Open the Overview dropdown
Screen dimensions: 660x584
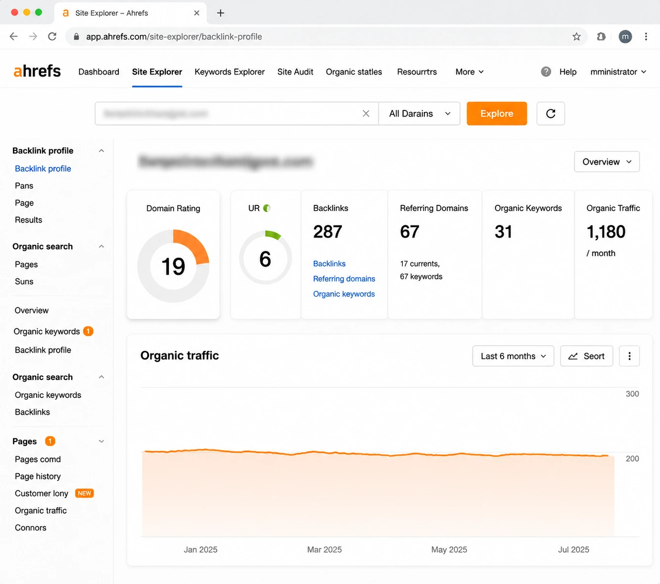[607, 162]
